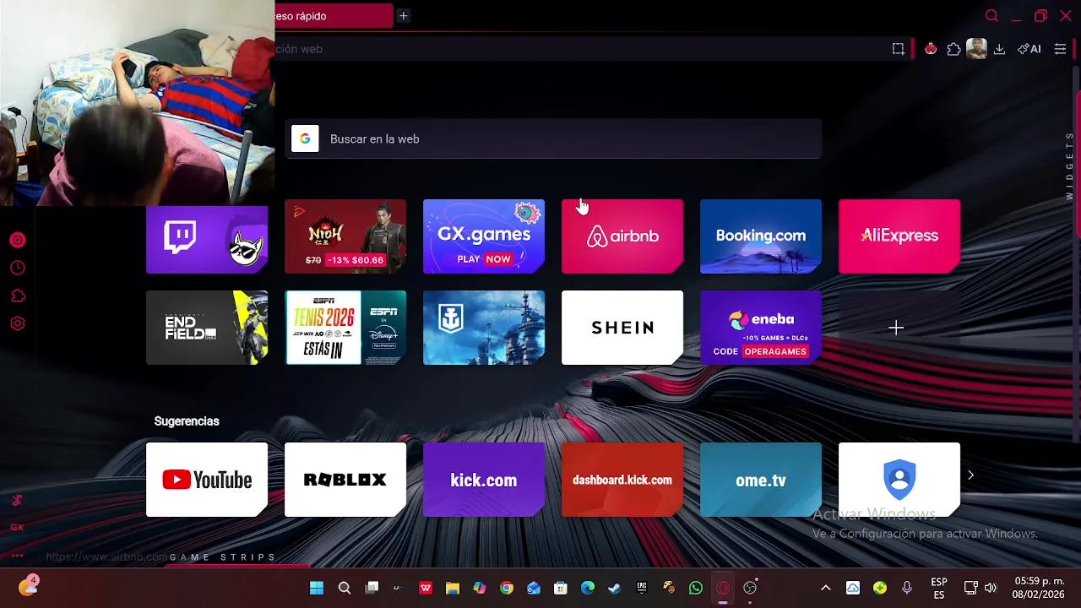Open the kick.com suggestion tile
This screenshot has width=1081, height=608.
pos(484,480)
